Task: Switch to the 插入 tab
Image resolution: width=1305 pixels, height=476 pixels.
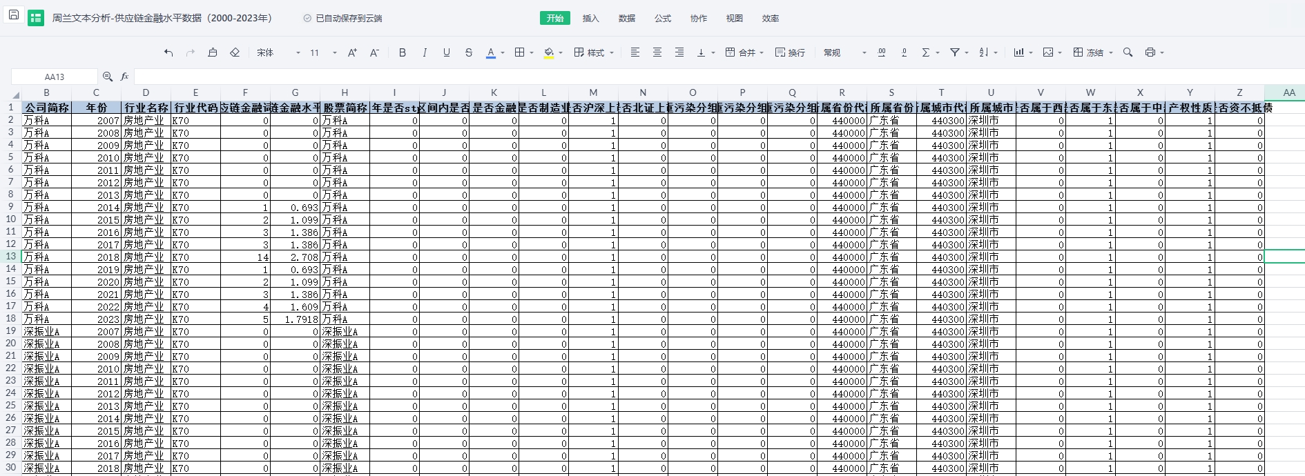Action: pos(591,19)
